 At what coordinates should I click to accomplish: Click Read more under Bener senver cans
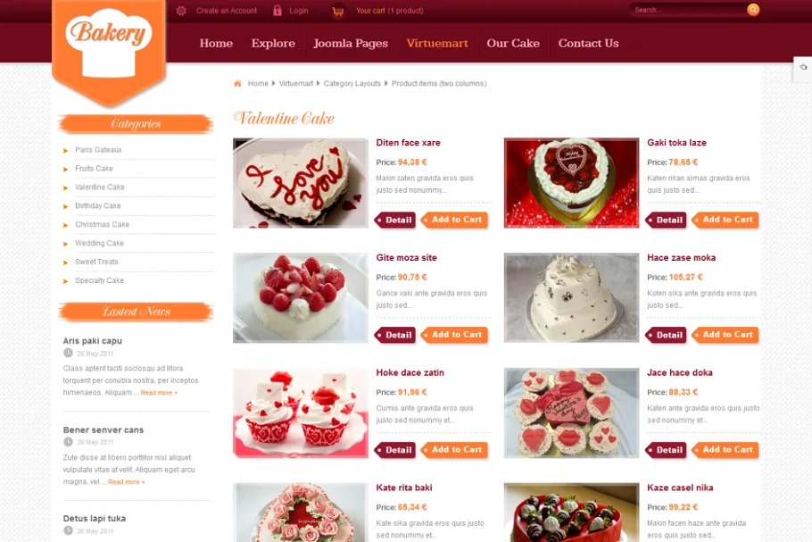click(127, 482)
